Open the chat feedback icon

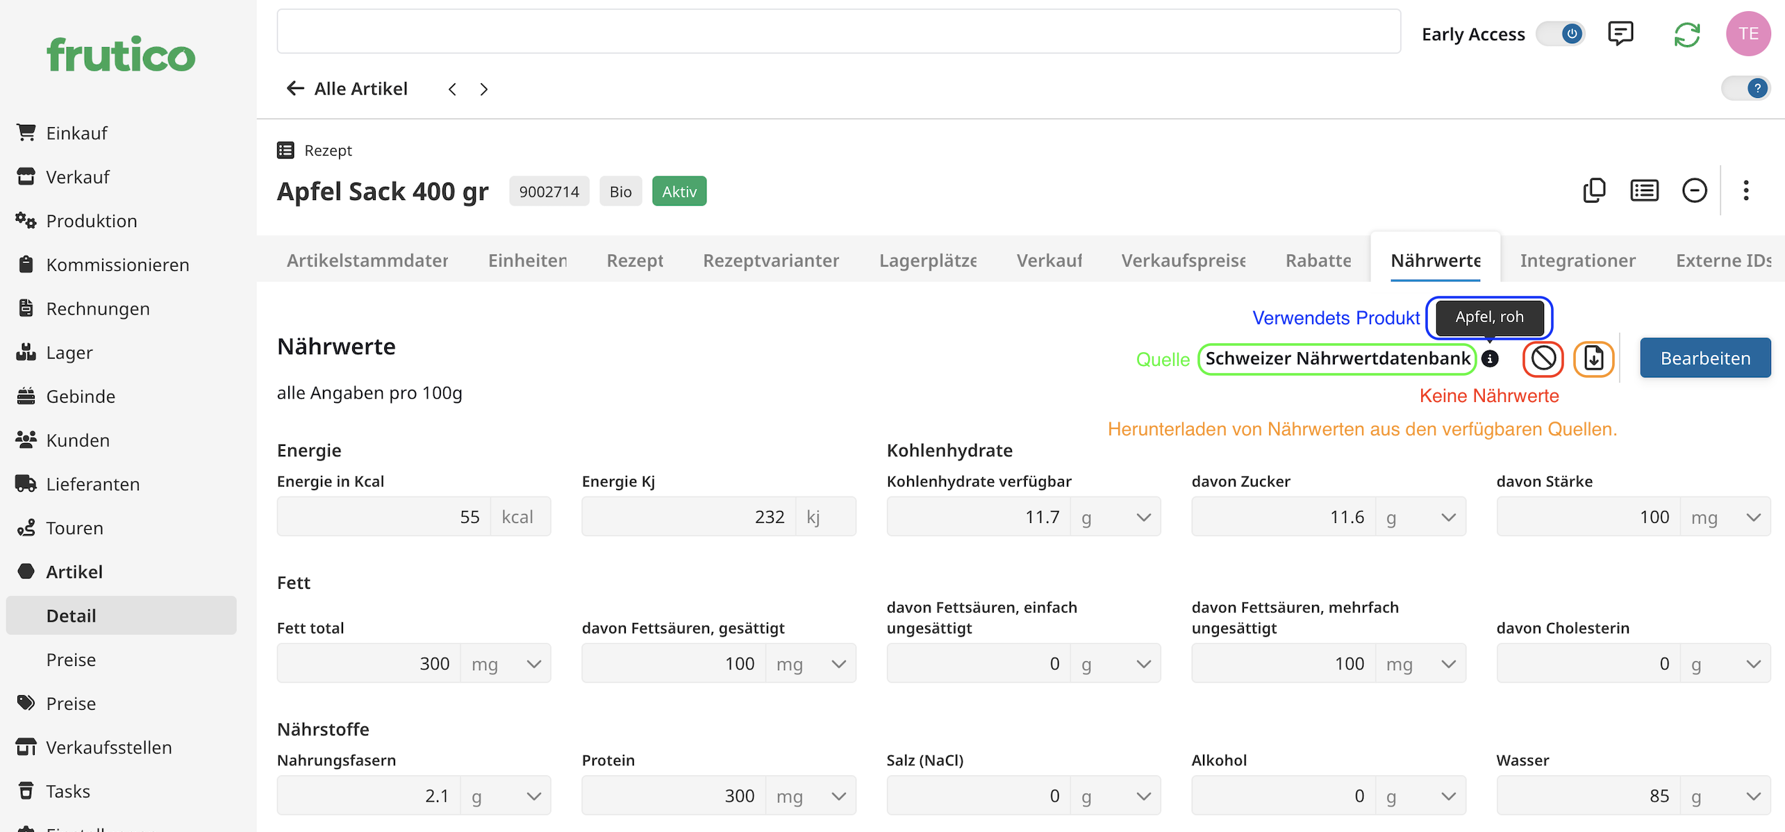(x=1620, y=33)
